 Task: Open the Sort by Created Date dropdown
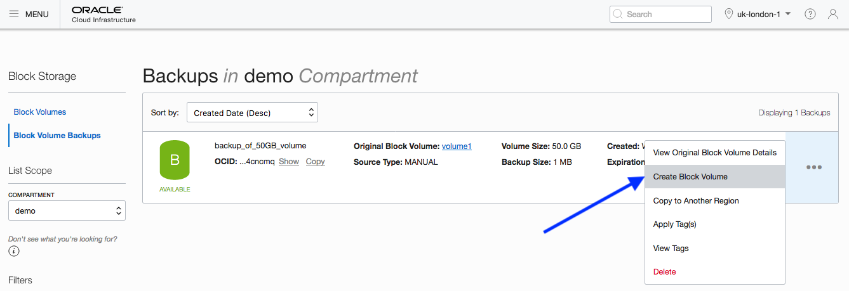[x=252, y=113]
